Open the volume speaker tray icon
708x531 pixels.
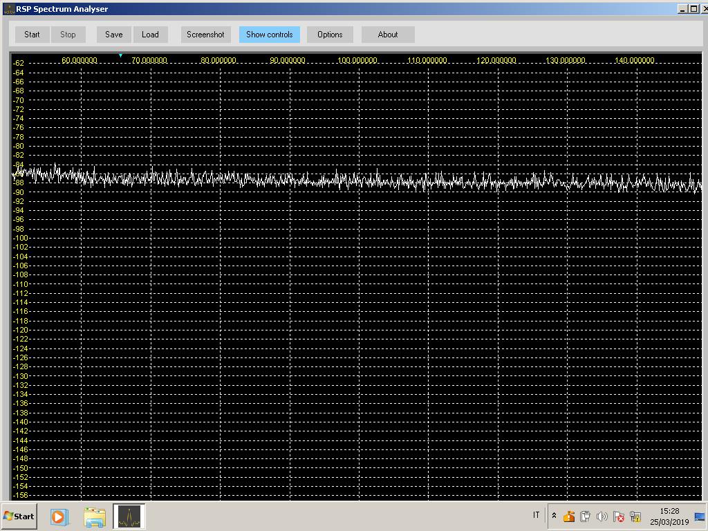tap(602, 516)
